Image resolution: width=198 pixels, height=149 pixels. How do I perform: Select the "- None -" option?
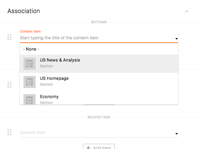coord(31,49)
